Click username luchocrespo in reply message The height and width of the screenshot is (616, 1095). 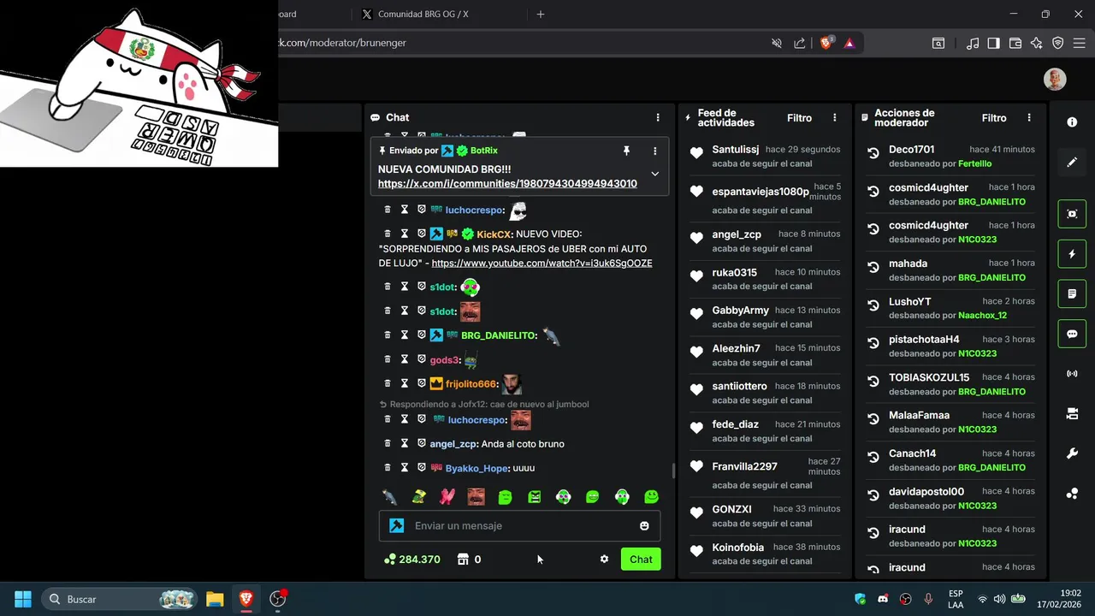[x=476, y=420]
